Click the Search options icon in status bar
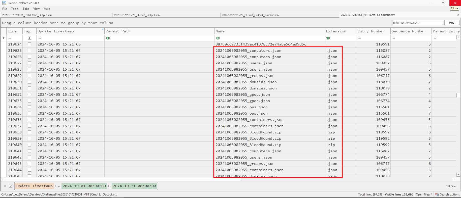Screen dimensions: 461x198 coord(437,194)
